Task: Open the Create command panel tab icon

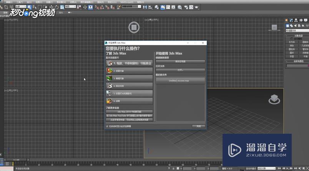Action: [x=286, y=20]
